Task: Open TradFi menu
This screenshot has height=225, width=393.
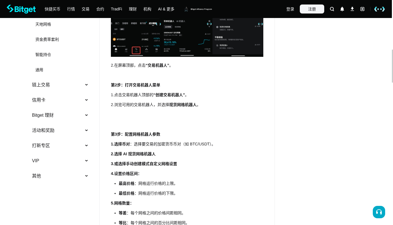Action: point(116,9)
